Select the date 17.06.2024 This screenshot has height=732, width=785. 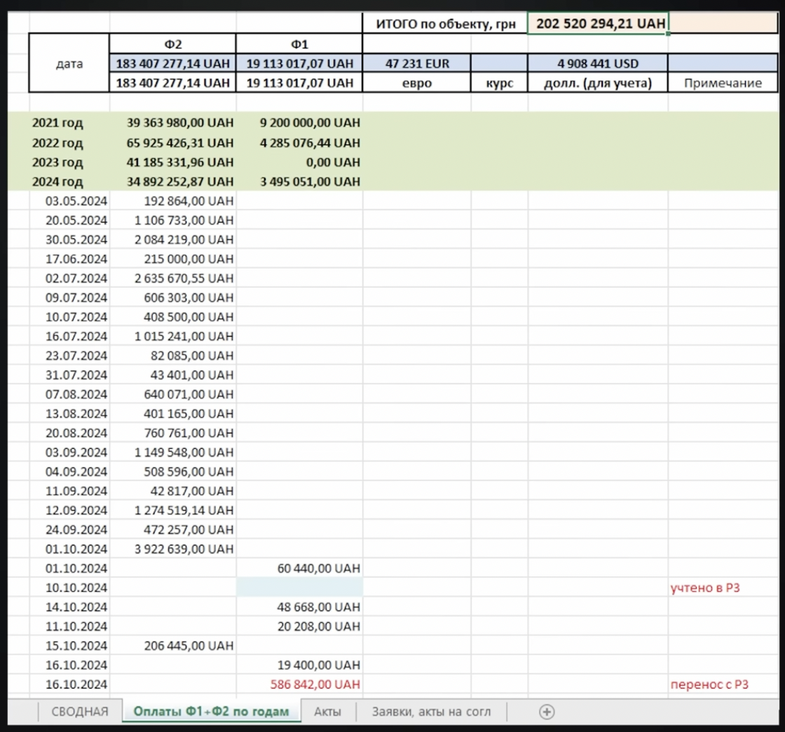tap(69, 259)
